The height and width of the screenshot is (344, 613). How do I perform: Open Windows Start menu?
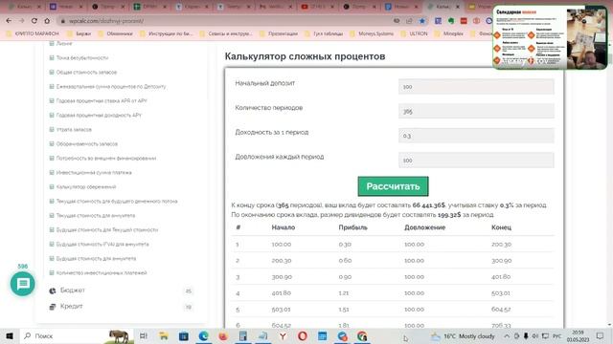pyautogui.click(x=10, y=335)
